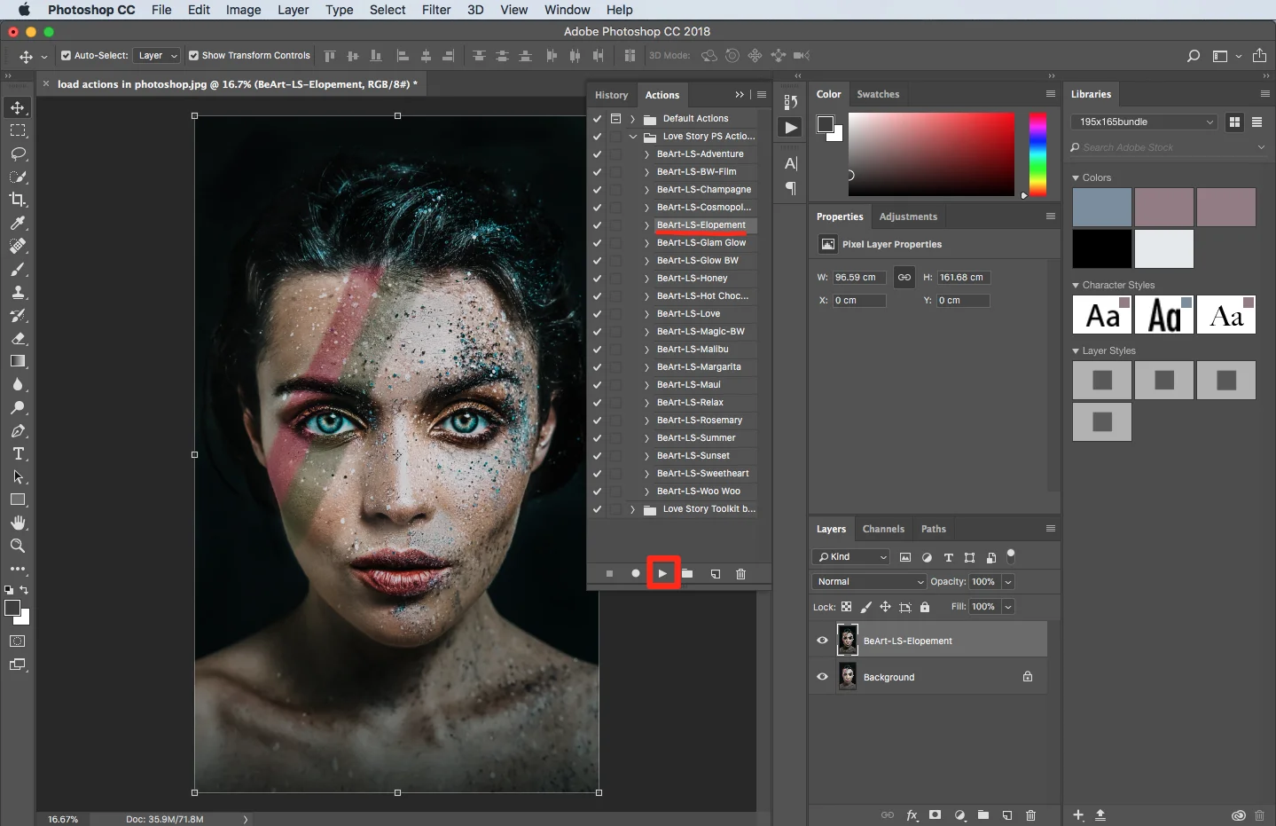Switch to the Channels tab

pyautogui.click(x=883, y=529)
